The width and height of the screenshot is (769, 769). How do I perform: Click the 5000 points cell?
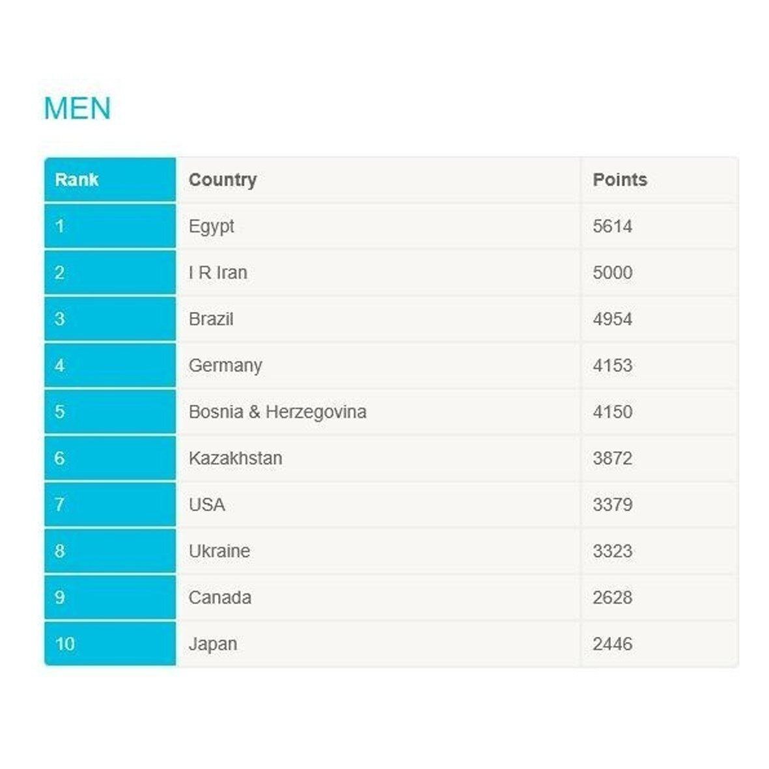tap(613, 273)
